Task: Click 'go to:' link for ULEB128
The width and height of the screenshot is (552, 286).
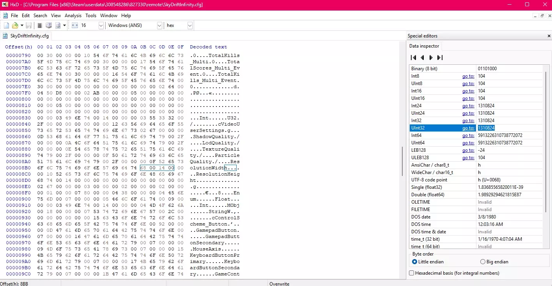Action: point(468,158)
